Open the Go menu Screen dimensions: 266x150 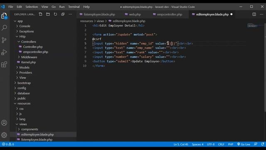point(54,7)
